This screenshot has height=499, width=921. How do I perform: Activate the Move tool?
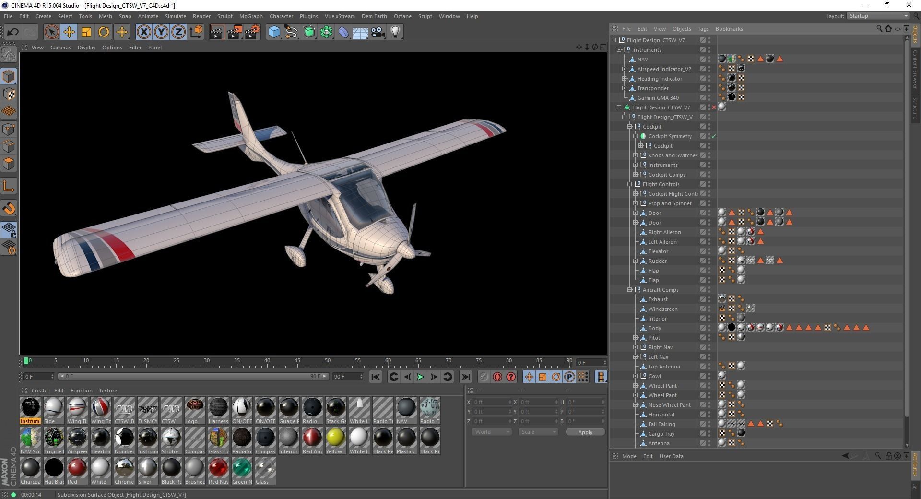pos(69,32)
